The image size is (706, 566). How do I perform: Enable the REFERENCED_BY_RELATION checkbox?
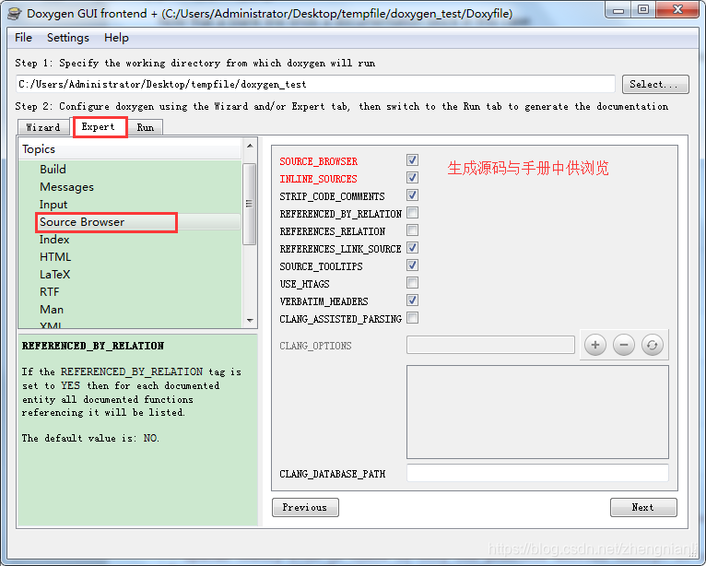click(412, 213)
